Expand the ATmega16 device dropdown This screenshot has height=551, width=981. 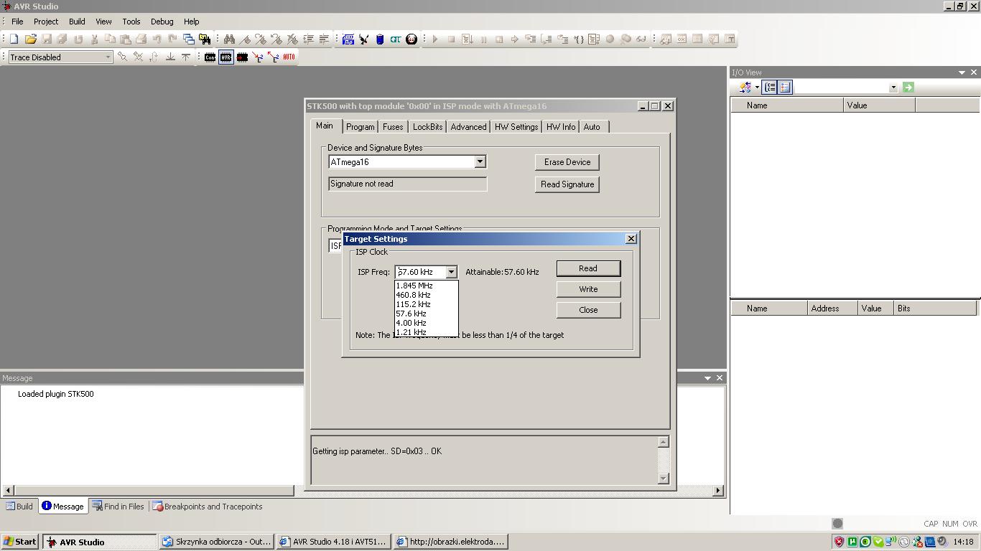480,162
